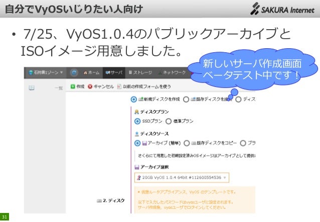This screenshot has width=320, height=222.
Task: Use the 以前の作成フォームを使う link
Action: 144,87
